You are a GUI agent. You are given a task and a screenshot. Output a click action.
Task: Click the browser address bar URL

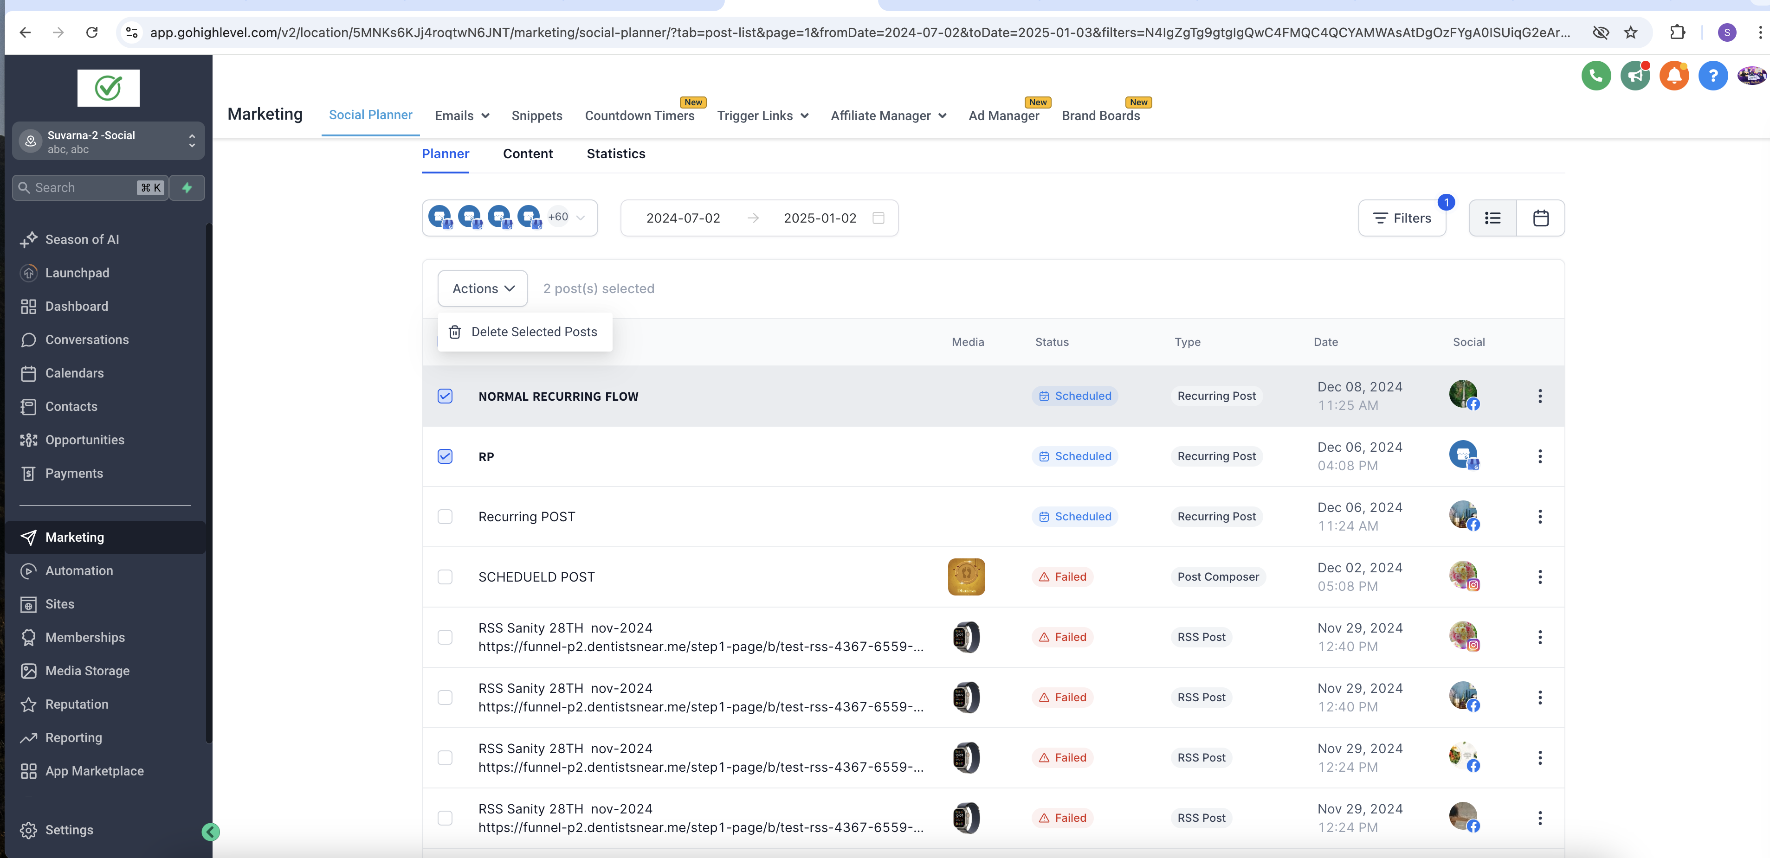[x=859, y=32]
